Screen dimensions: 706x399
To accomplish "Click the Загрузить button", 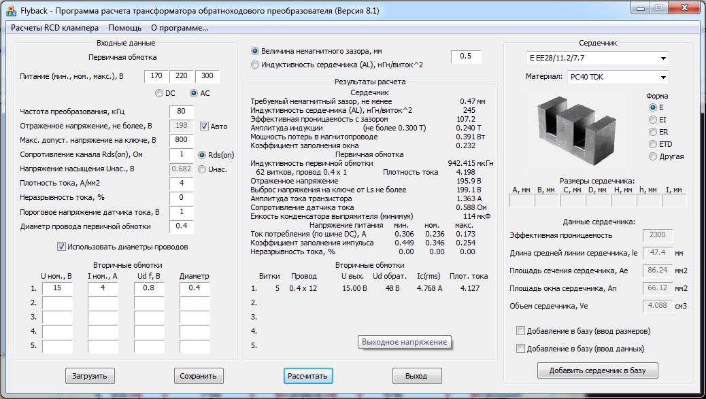I will pos(90,376).
